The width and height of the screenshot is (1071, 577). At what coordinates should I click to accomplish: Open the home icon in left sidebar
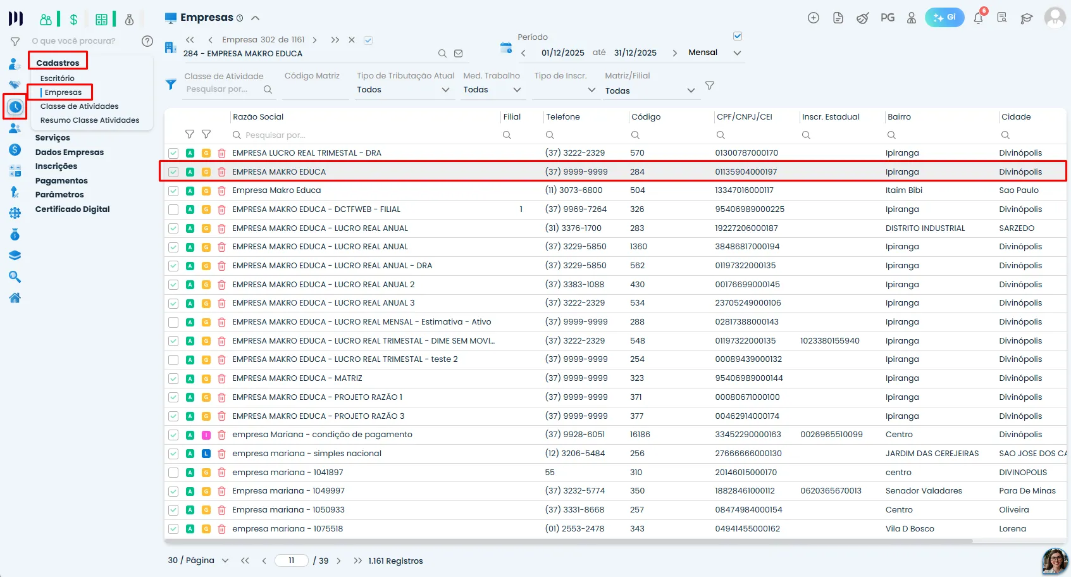pos(15,298)
